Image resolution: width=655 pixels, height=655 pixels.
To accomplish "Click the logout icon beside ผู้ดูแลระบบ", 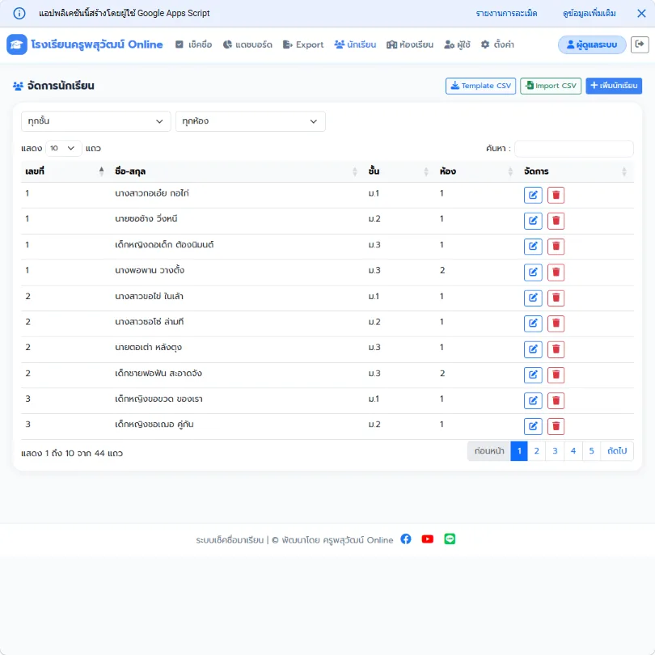I will click(x=639, y=44).
